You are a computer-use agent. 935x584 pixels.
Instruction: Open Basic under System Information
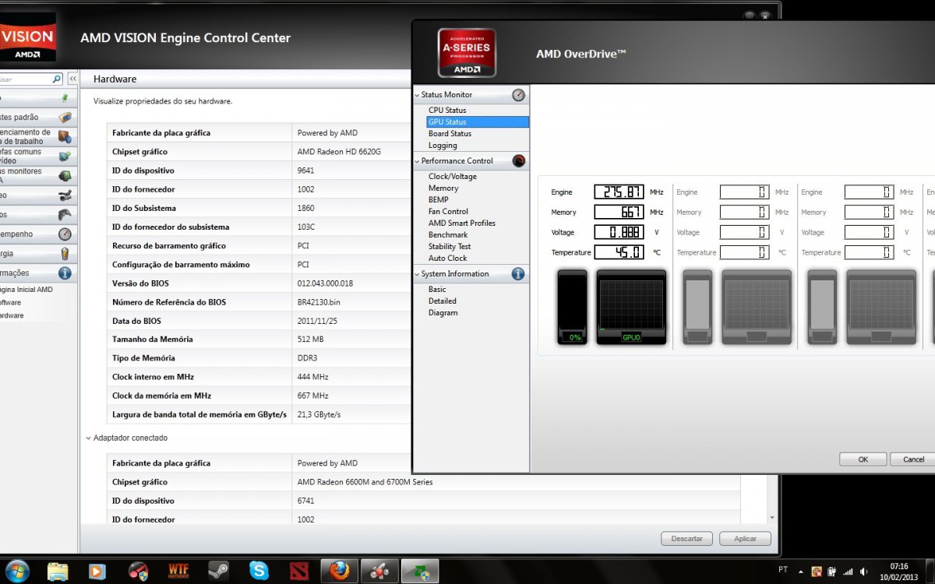(x=437, y=290)
